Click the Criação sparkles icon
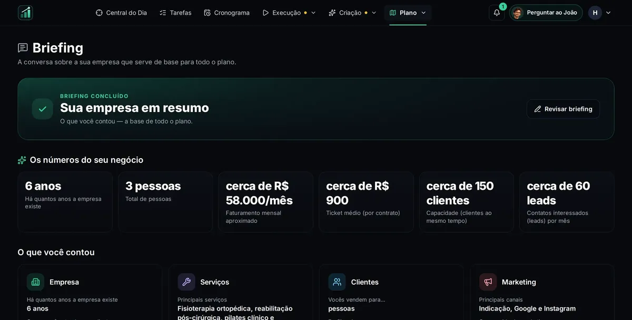 (x=332, y=13)
